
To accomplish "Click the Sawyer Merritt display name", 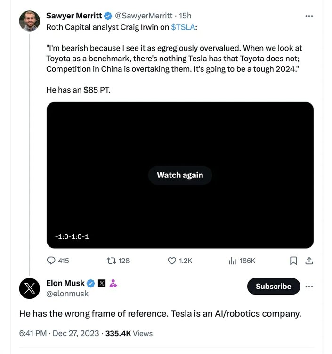I will [x=74, y=16].
